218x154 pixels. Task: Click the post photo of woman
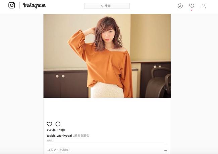click(107, 56)
